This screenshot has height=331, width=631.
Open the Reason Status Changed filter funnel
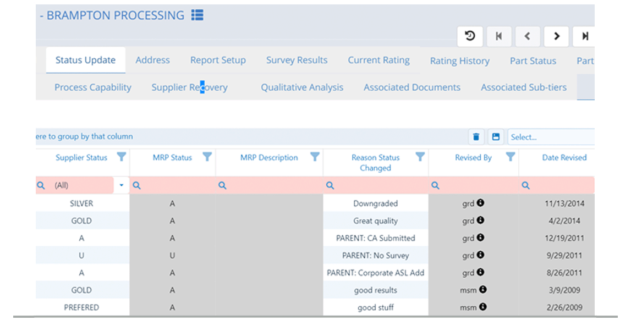pos(420,157)
